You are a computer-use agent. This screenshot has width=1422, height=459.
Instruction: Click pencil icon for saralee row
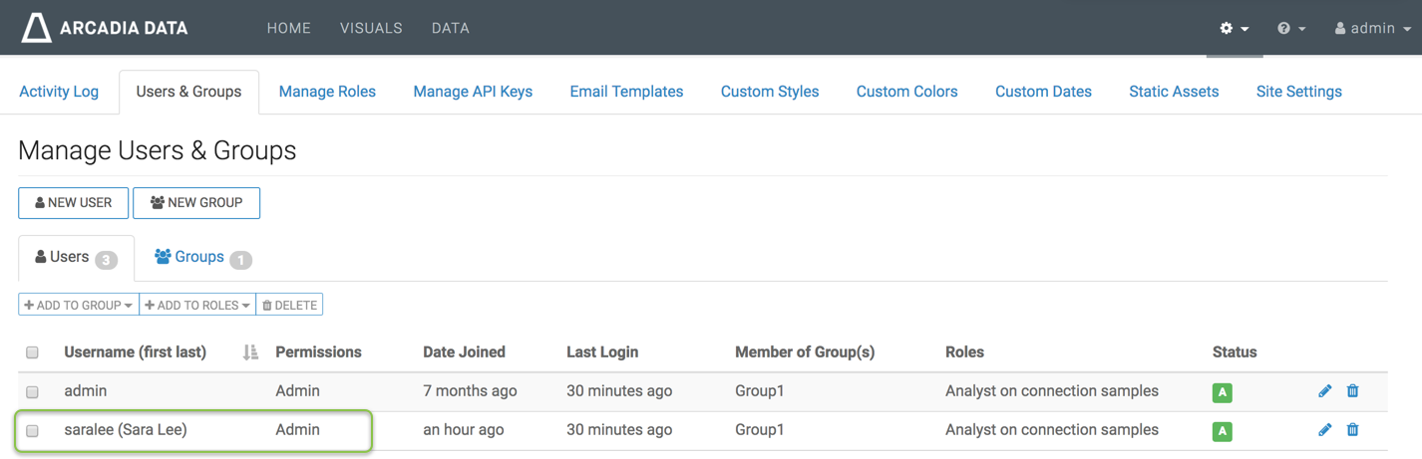1324,430
